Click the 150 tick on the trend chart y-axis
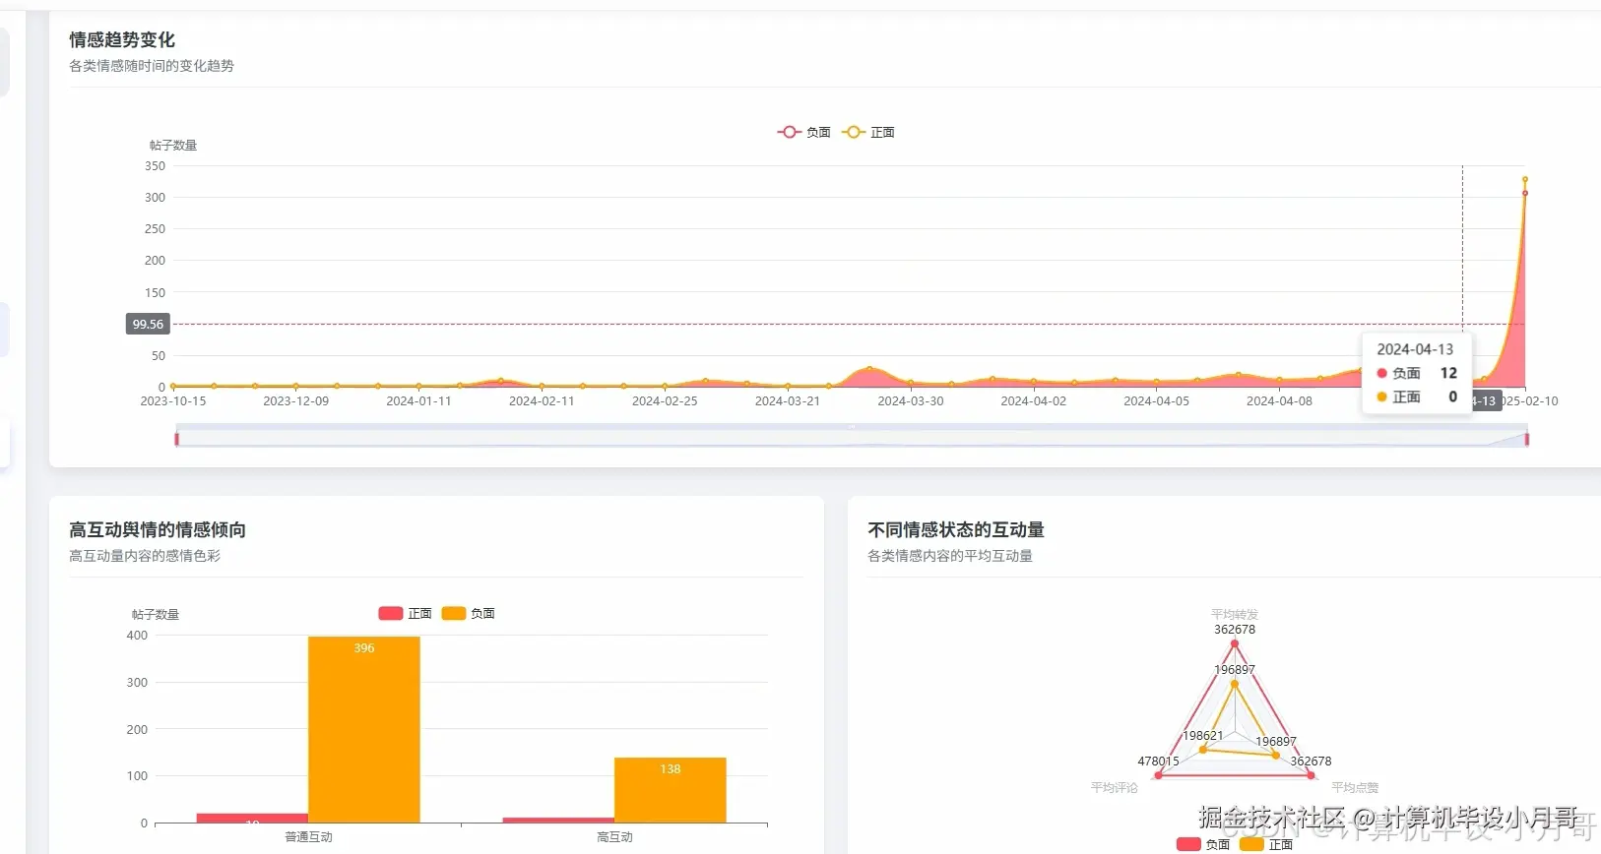The height and width of the screenshot is (854, 1601). click(x=156, y=292)
